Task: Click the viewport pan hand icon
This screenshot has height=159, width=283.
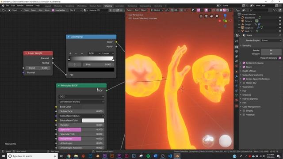Action: (211, 16)
